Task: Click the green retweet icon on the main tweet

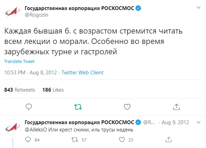Action: pos(78,107)
